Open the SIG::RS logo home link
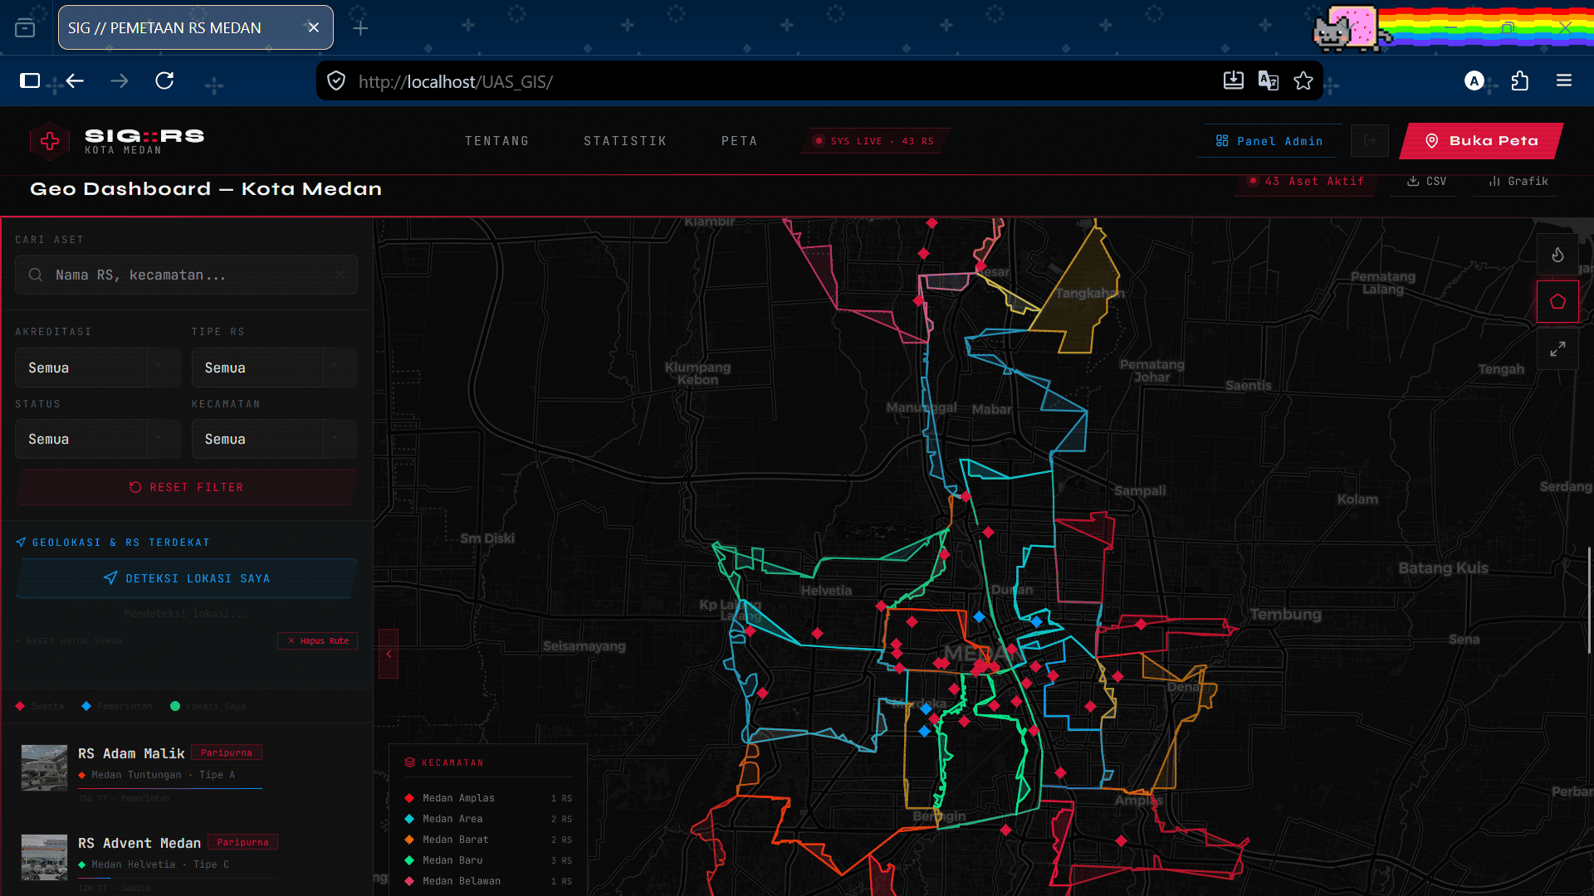The height and width of the screenshot is (896, 1594). tap(118, 141)
